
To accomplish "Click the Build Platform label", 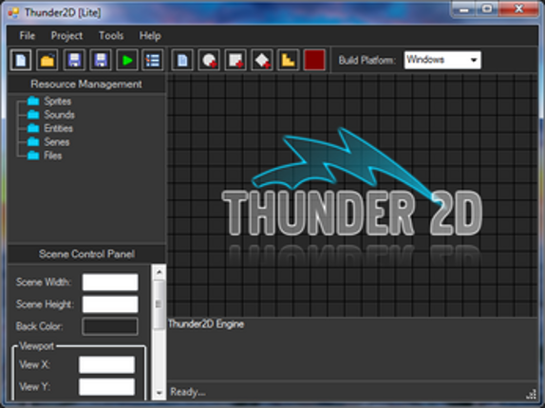I will coord(367,60).
